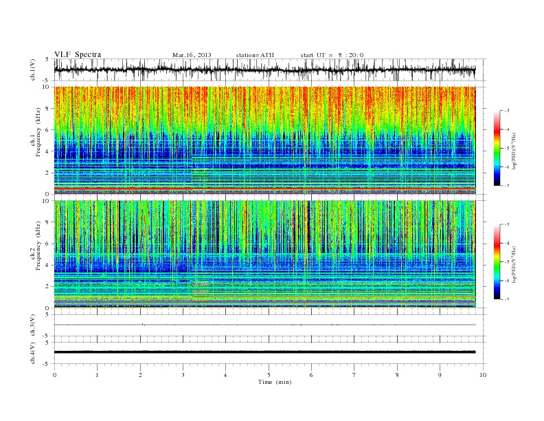Select the "start UT = 8:20:0" text
Image resolution: width=544 pixels, height=421 pixels.
tap(332, 55)
